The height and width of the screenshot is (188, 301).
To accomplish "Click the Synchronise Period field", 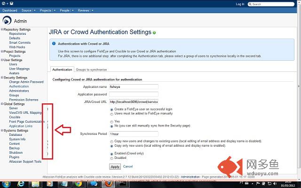I will tap(134, 134).
